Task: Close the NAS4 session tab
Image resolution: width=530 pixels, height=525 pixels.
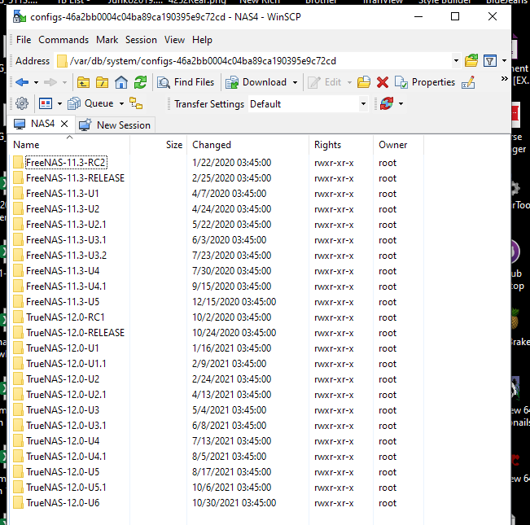Action: coord(64,124)
